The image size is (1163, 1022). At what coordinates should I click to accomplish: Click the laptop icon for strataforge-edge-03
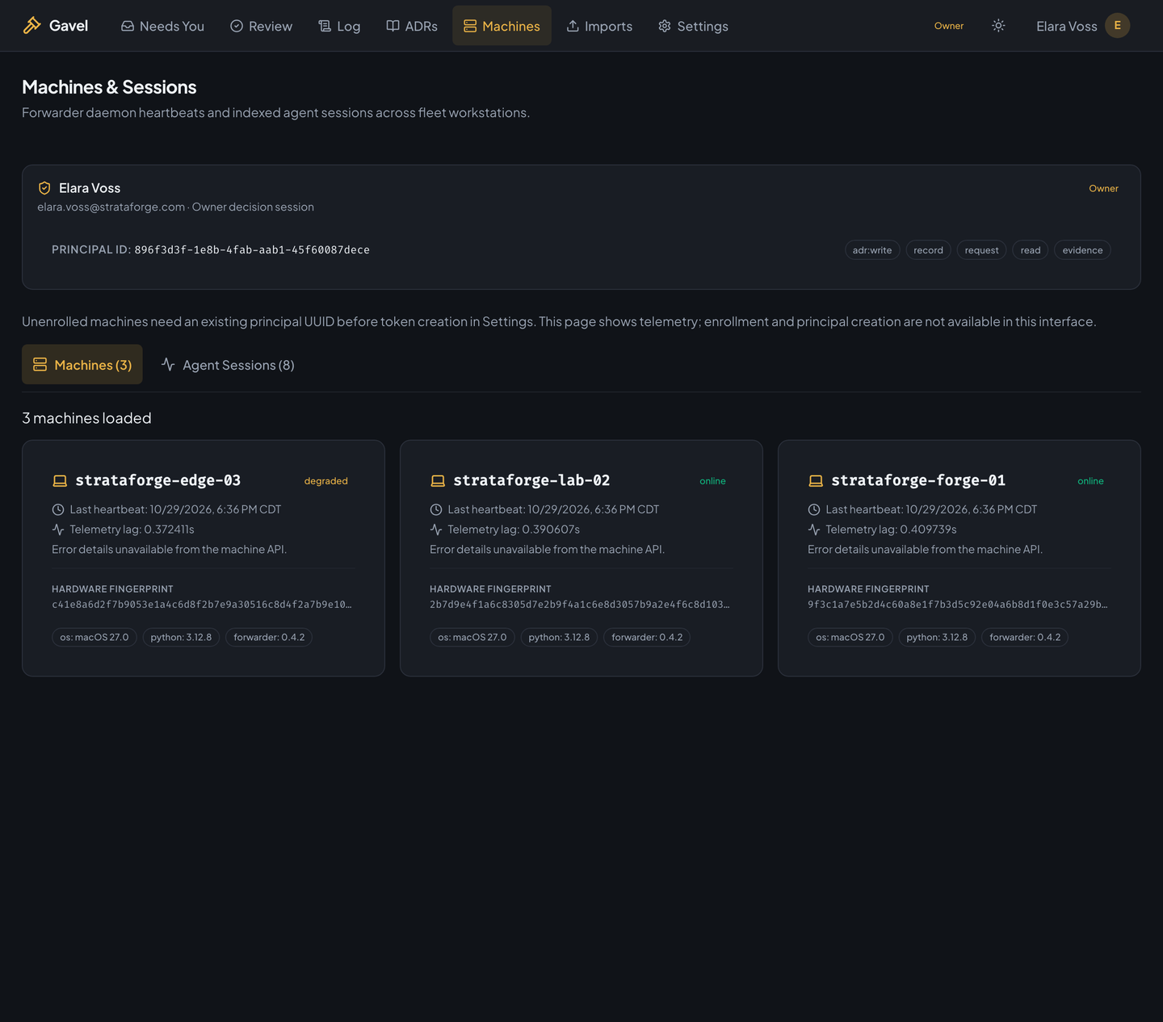click(60, 481)
